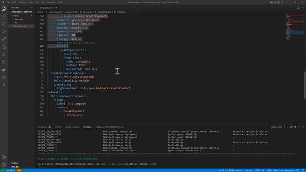Expand the .aws-sam folder
The width and height of the screenshot is (306, 172).
coord(19,19)
